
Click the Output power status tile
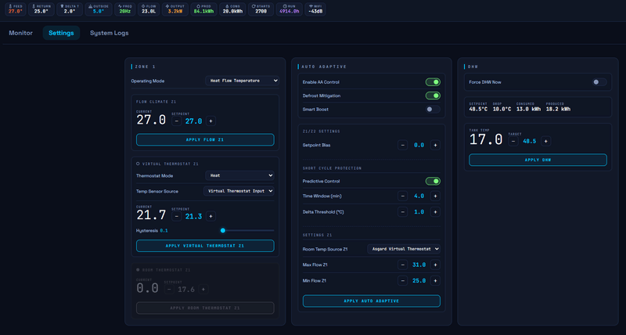pos(174,9)
